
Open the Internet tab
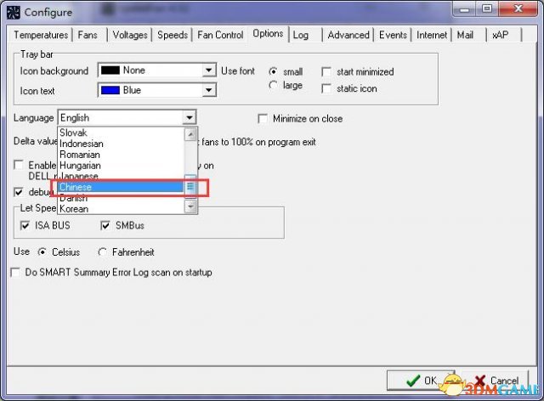point(432,35)
